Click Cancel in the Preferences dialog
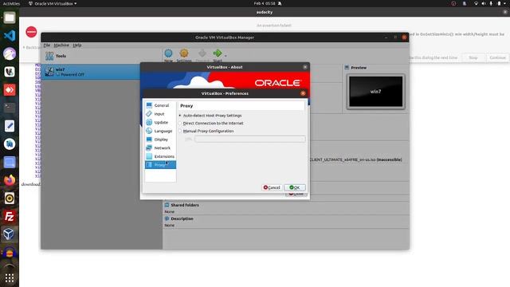Image resolution: width=510 pixels, height=287 pixels. 272,187
